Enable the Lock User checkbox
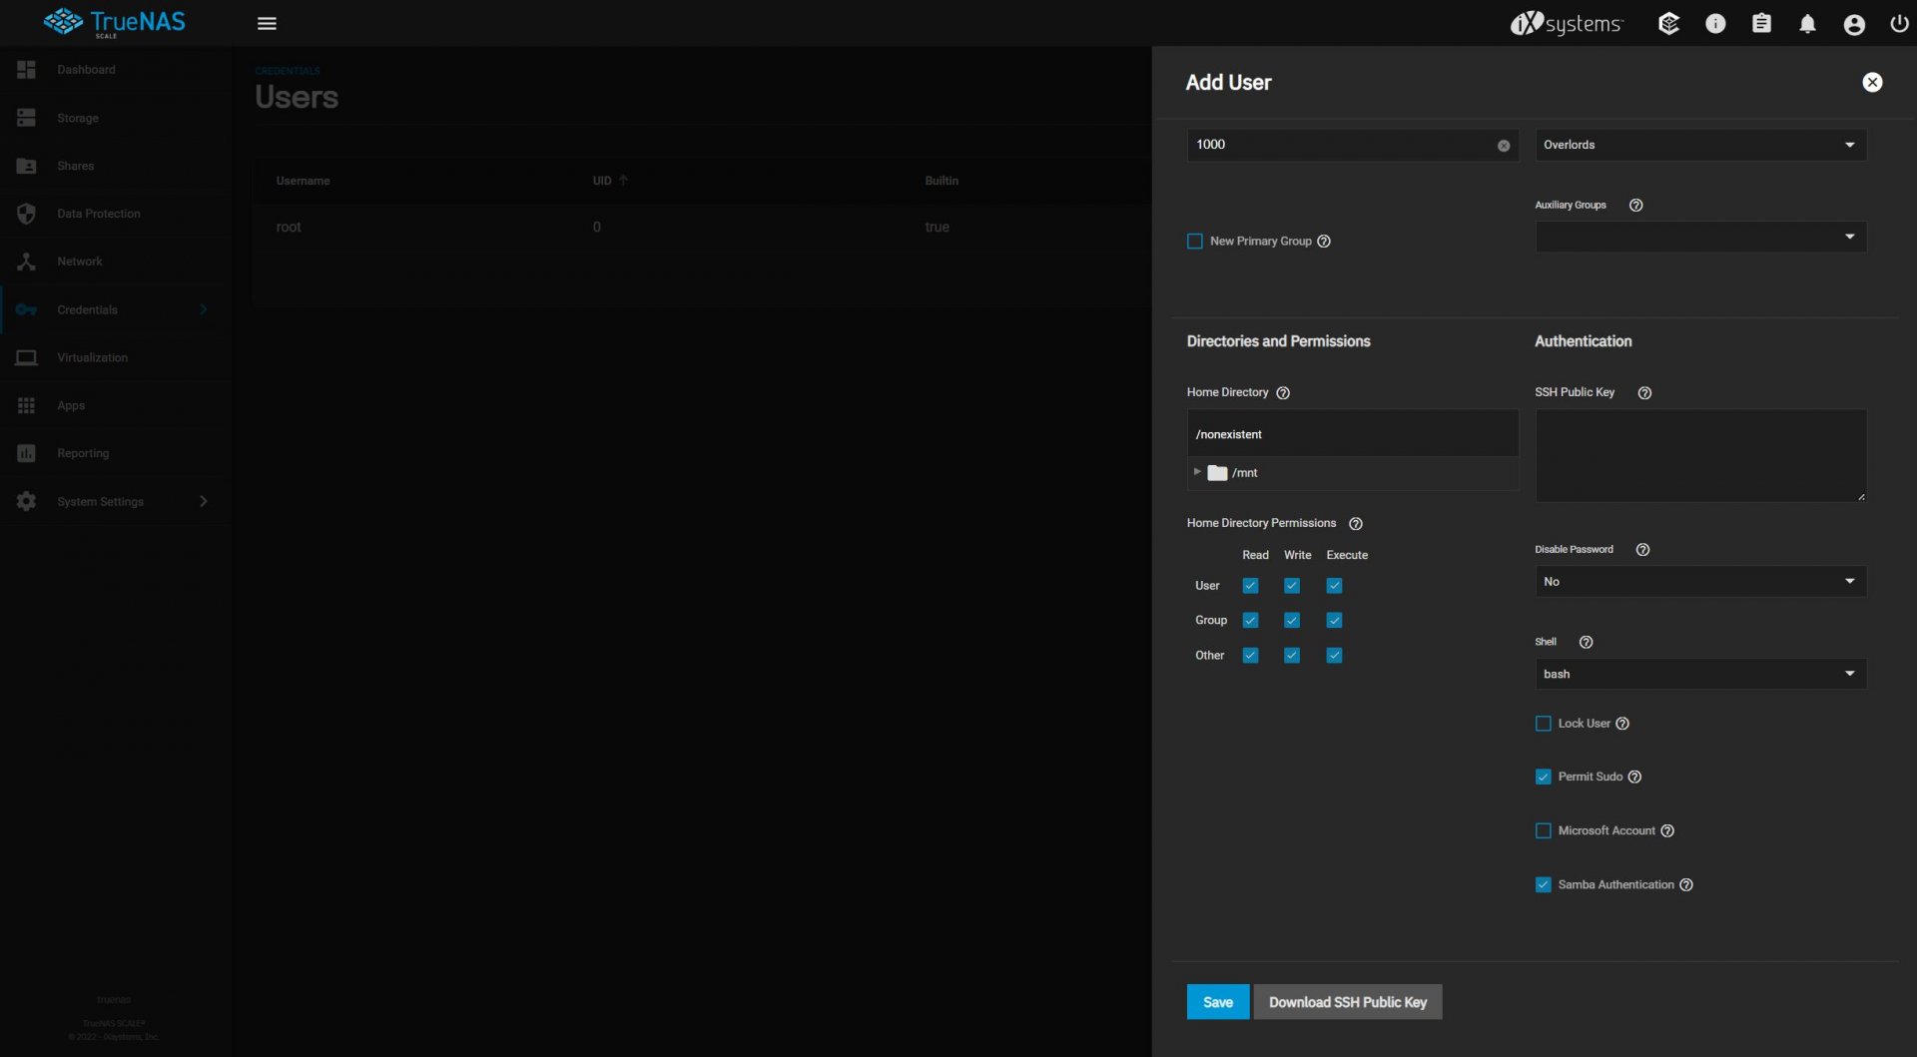Screen dimensions: 1917x1057 click(1544, 724)
